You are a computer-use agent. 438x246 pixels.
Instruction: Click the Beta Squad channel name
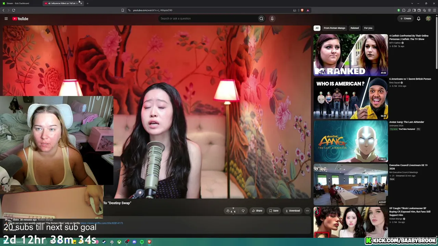coord(395,83)
